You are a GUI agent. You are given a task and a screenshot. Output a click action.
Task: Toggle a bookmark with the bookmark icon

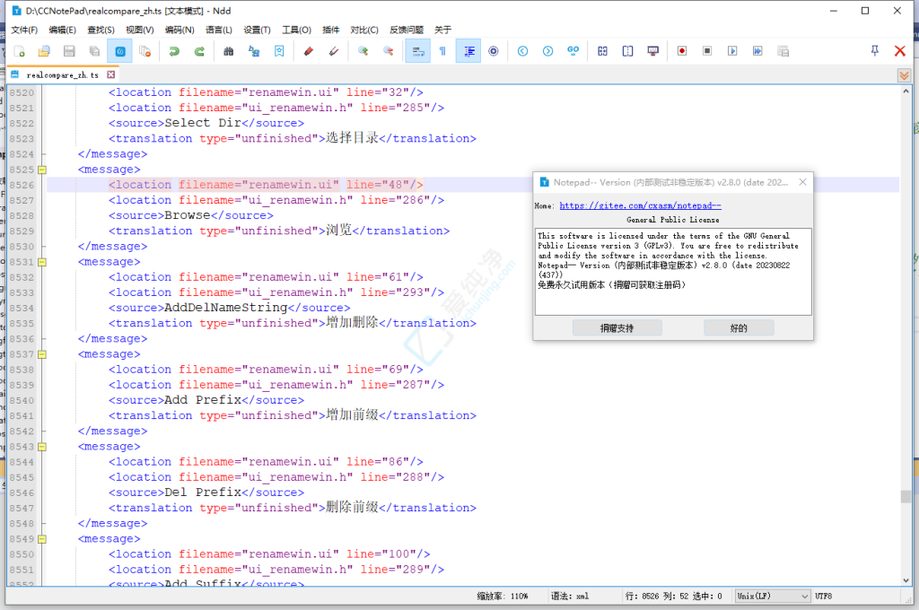click(279, 51)
